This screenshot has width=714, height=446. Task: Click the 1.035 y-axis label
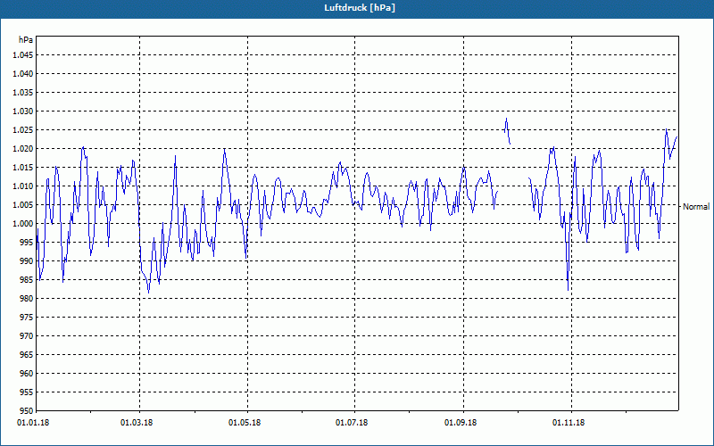(x=23, y=93)
